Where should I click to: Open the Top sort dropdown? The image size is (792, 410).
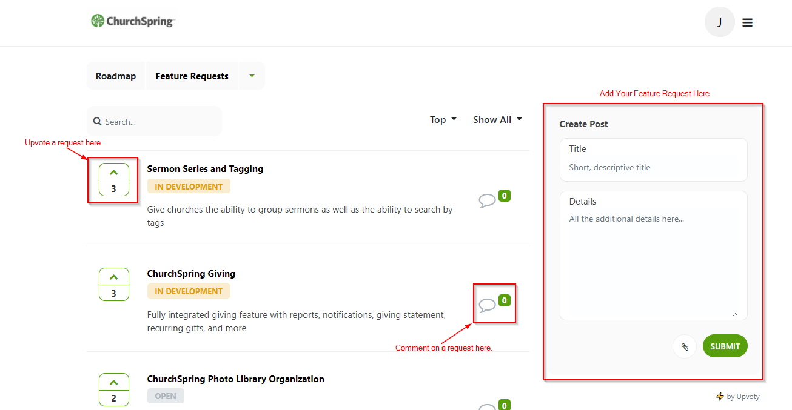point(443,120)
